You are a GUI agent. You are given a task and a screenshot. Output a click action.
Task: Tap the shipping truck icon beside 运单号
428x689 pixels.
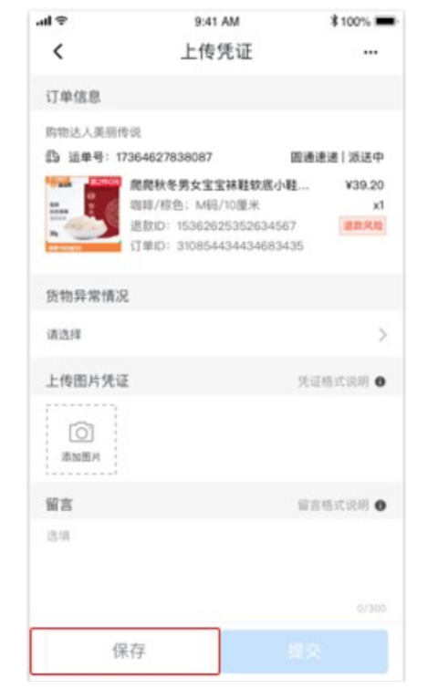point(53,156)
